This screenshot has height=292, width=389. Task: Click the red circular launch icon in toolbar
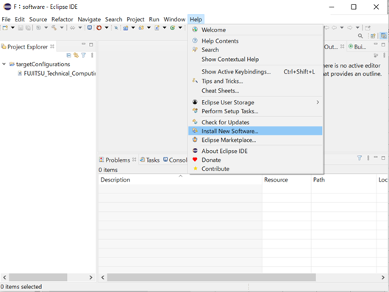tap(99, 28)
